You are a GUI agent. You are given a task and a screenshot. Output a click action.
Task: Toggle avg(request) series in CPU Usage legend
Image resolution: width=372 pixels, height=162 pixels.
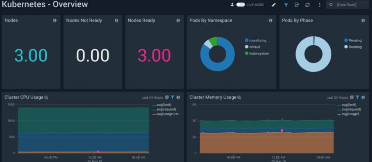pyautogui.click(x=164, y=109)
